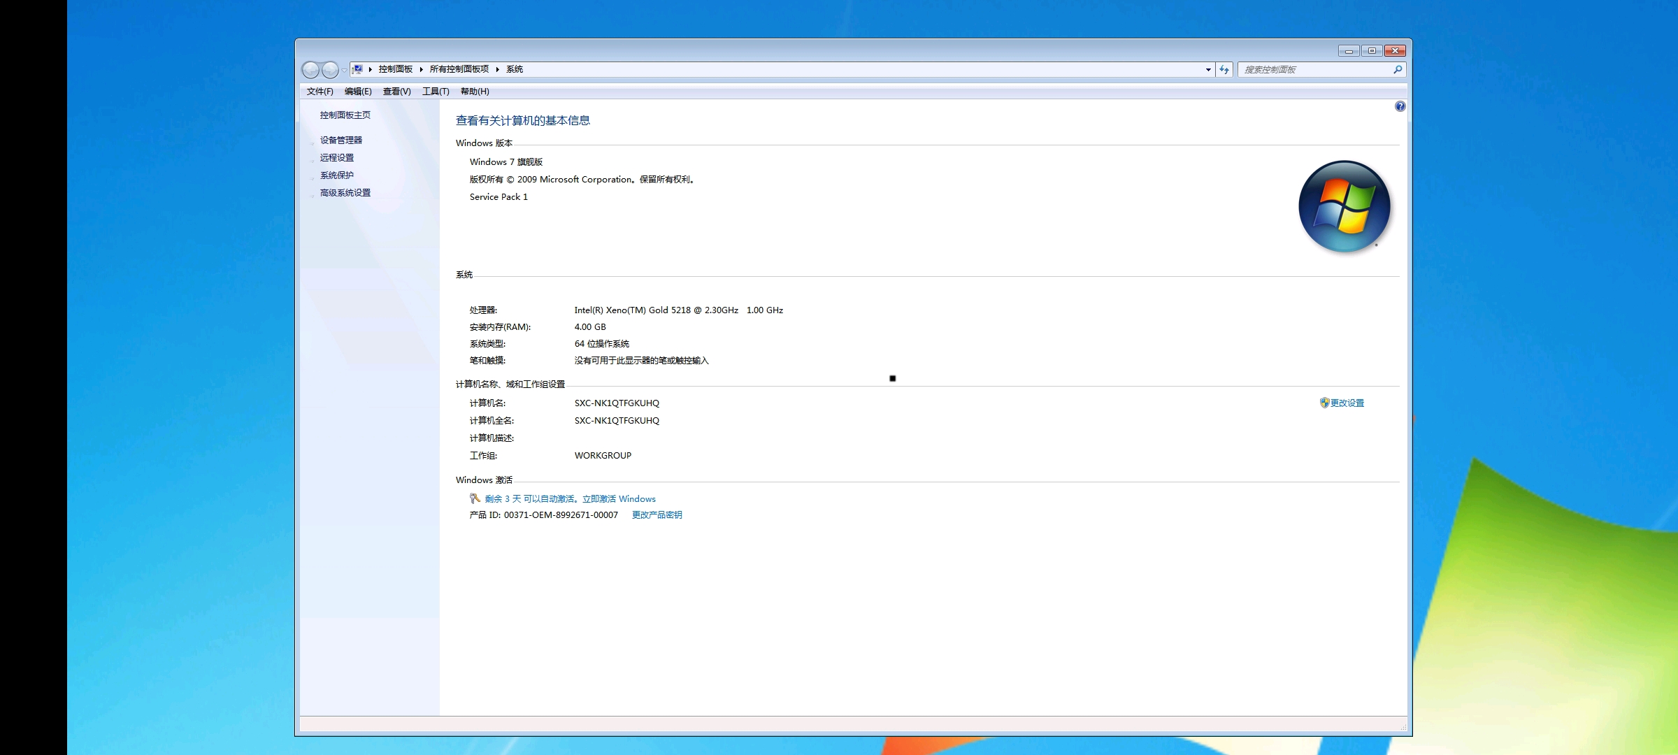Click the Forward navigation arrow button

tap(330, 70)
